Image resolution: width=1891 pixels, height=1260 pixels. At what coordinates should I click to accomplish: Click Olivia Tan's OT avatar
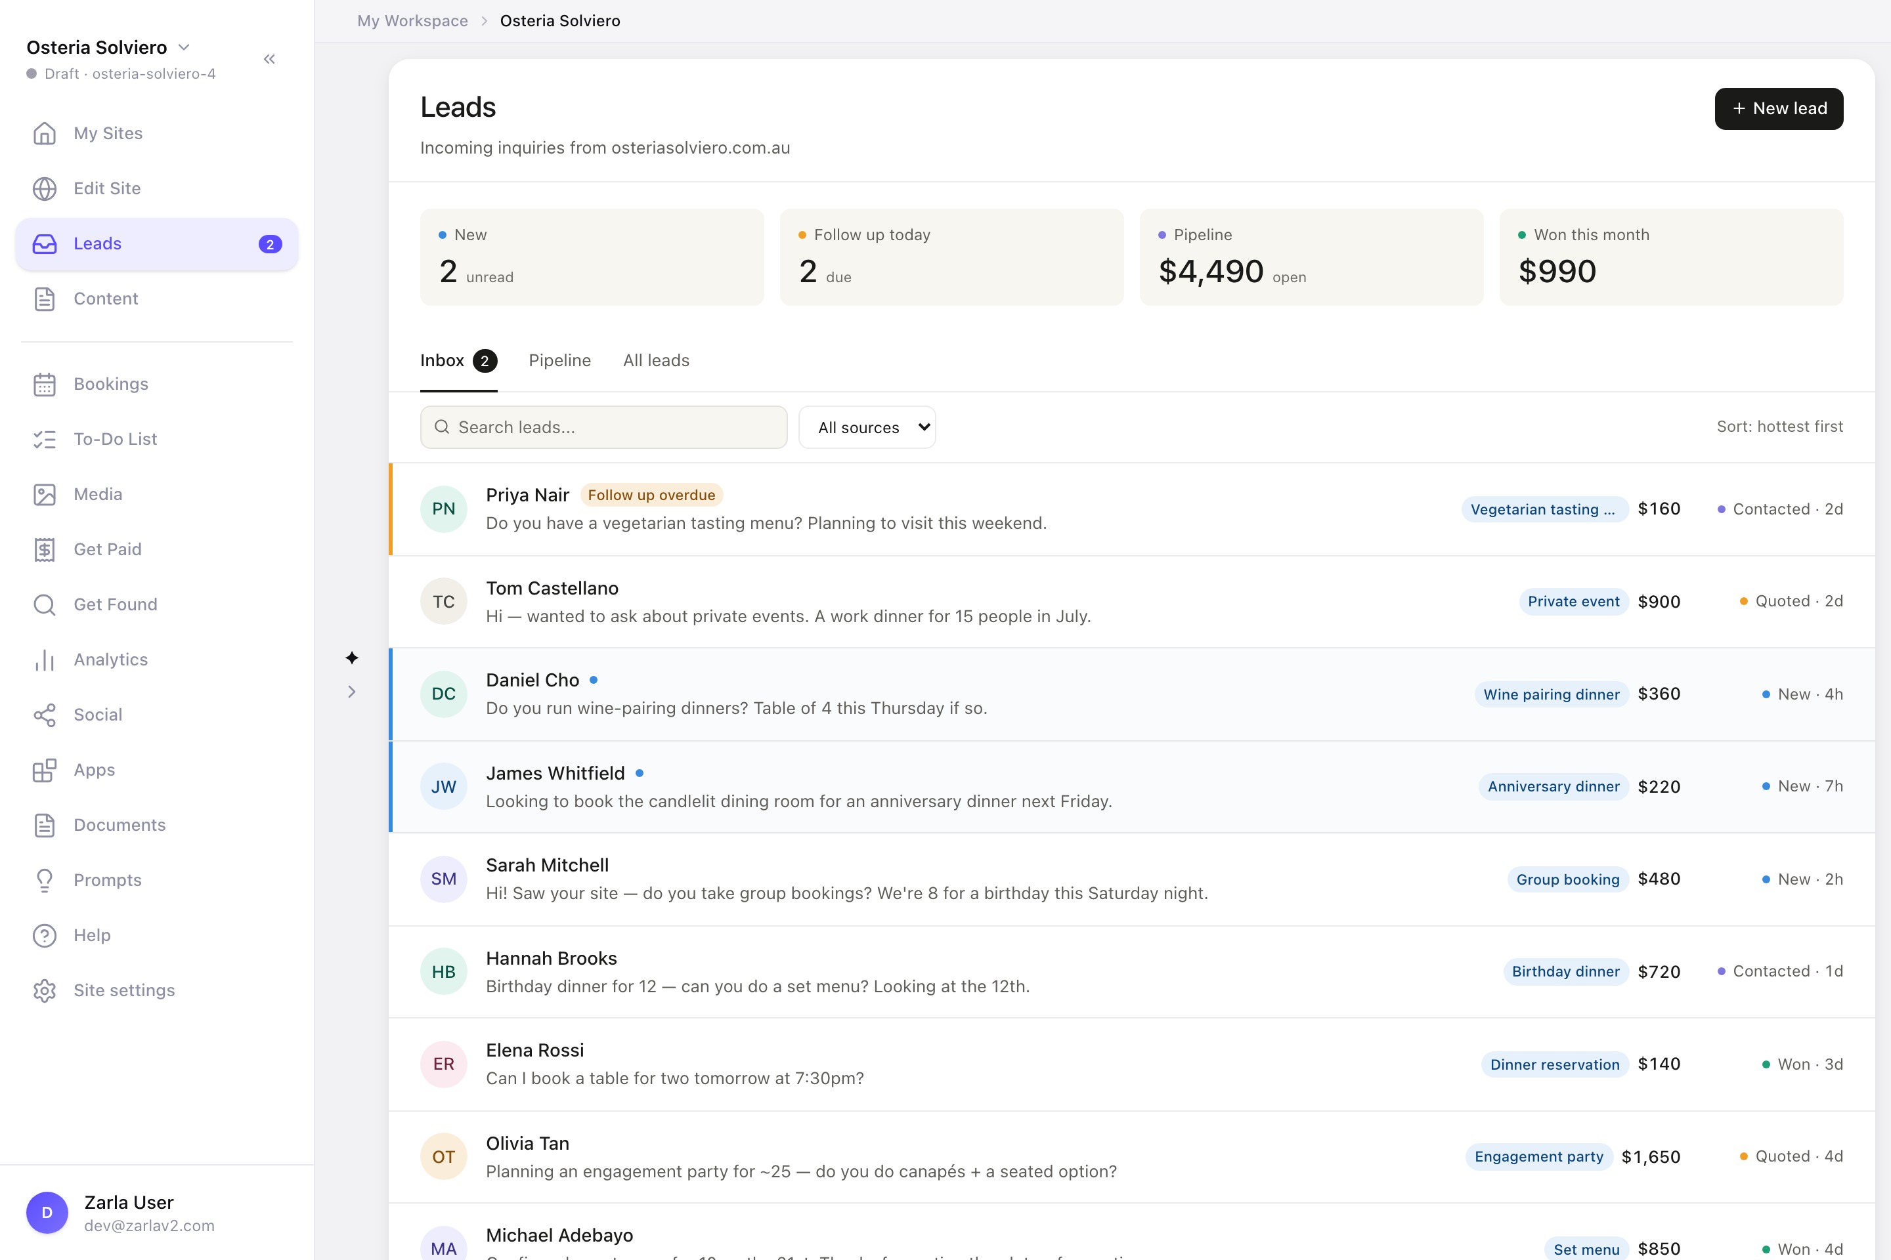(444, 1156)
